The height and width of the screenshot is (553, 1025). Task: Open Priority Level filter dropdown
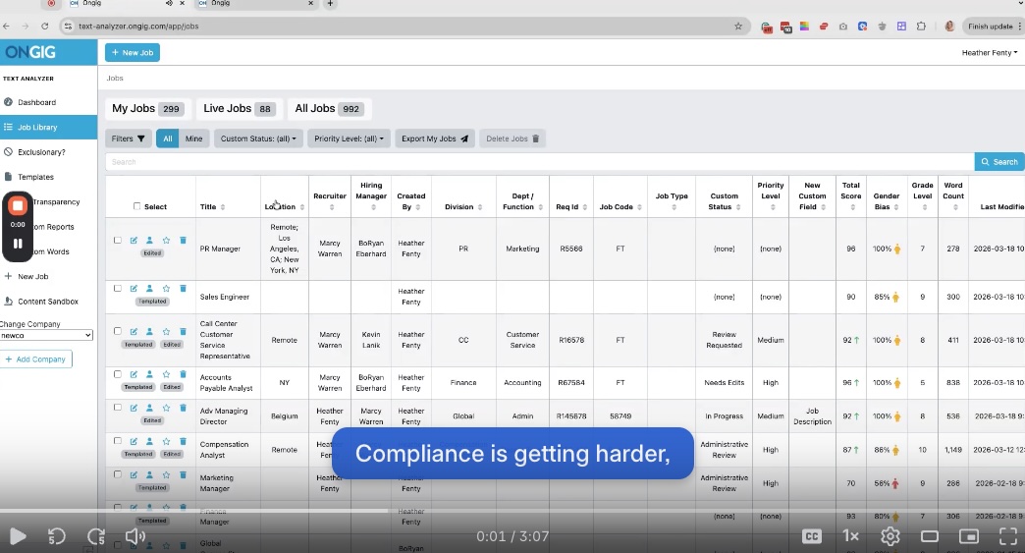(349, 138)
